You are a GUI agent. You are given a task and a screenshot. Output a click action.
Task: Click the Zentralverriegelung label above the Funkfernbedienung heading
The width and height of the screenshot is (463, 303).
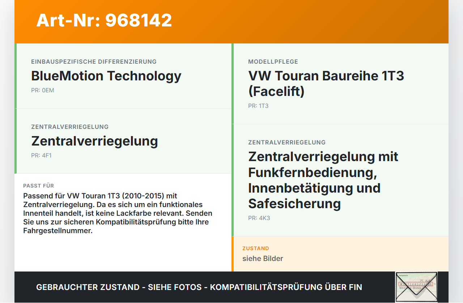pos(287,142)
